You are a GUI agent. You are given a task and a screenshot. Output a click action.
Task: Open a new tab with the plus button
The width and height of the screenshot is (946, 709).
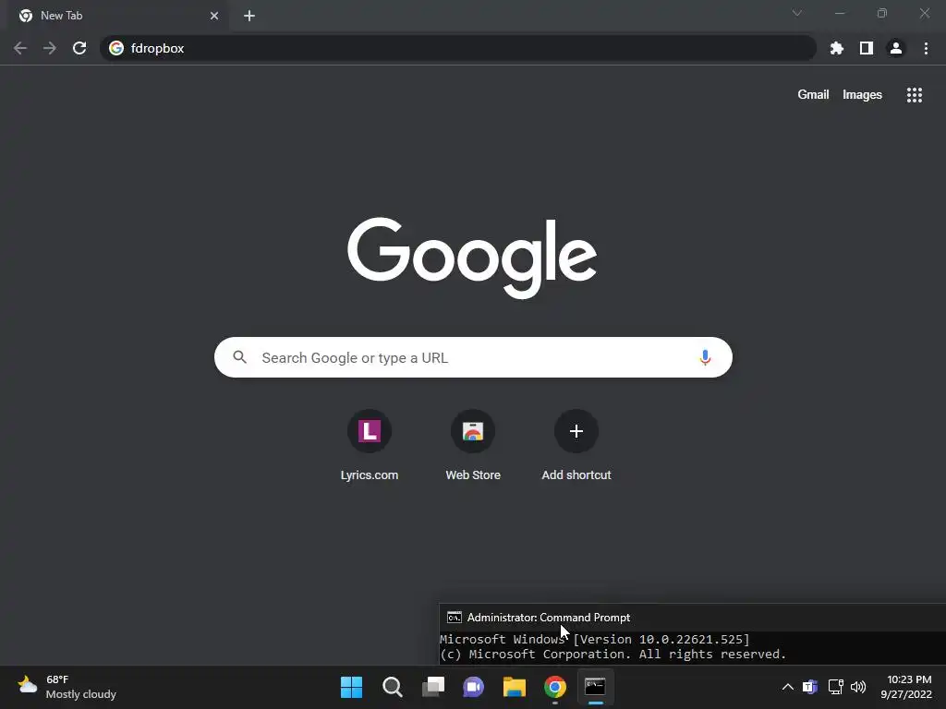tap(249, 16)
